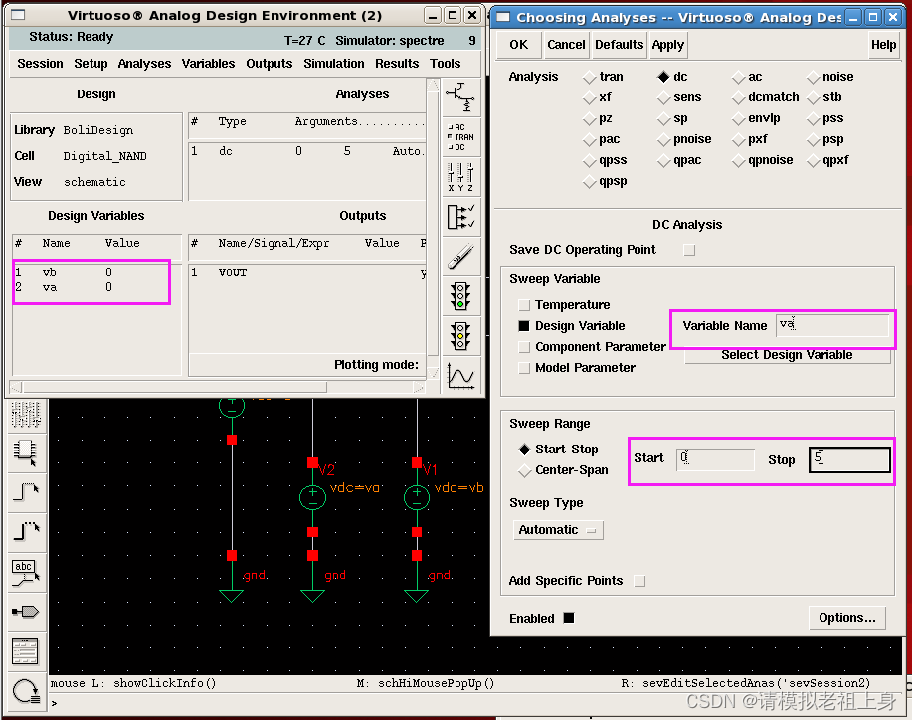This screenshot has height=720, width=912.
Task: Click the dotted grid icon in schematic toolbar
Action: pos(26,413)
